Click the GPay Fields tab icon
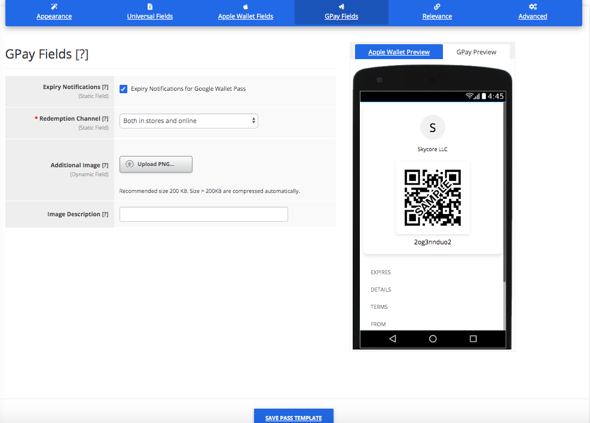 [341, 7]
